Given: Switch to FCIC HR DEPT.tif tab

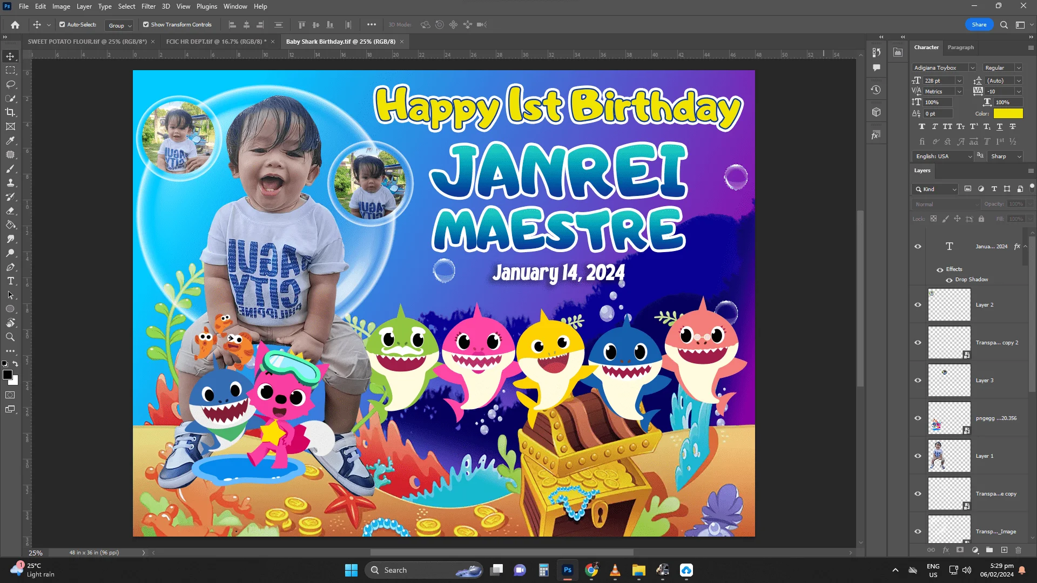Looking at the screenshot, I should (216, 42).
